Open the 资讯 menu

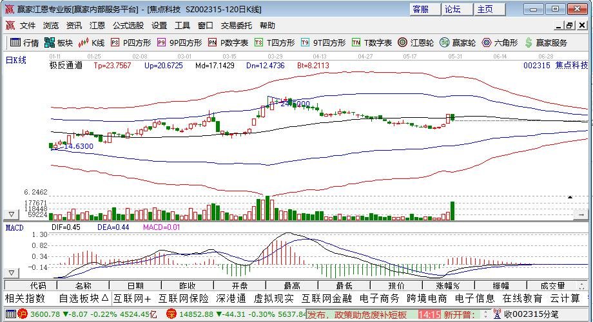coord(73,26)
